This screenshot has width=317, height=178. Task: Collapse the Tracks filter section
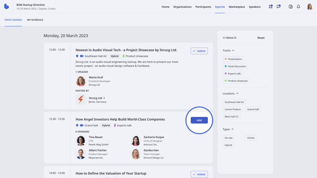click(x=229, y=51)
